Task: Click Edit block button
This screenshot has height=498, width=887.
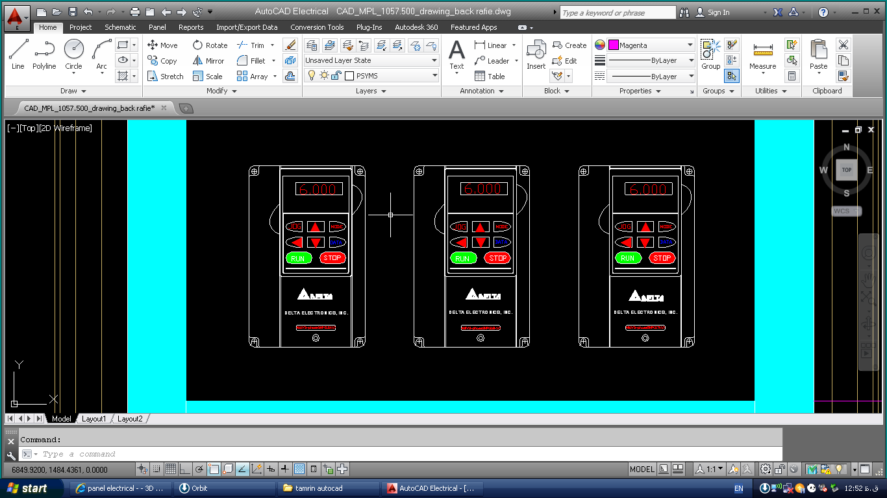Action: 565,61
